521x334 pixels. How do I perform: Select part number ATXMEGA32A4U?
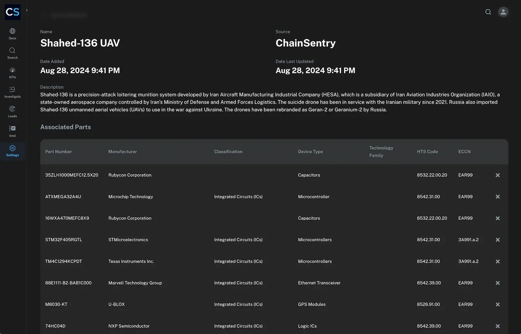tap(63, 197)
